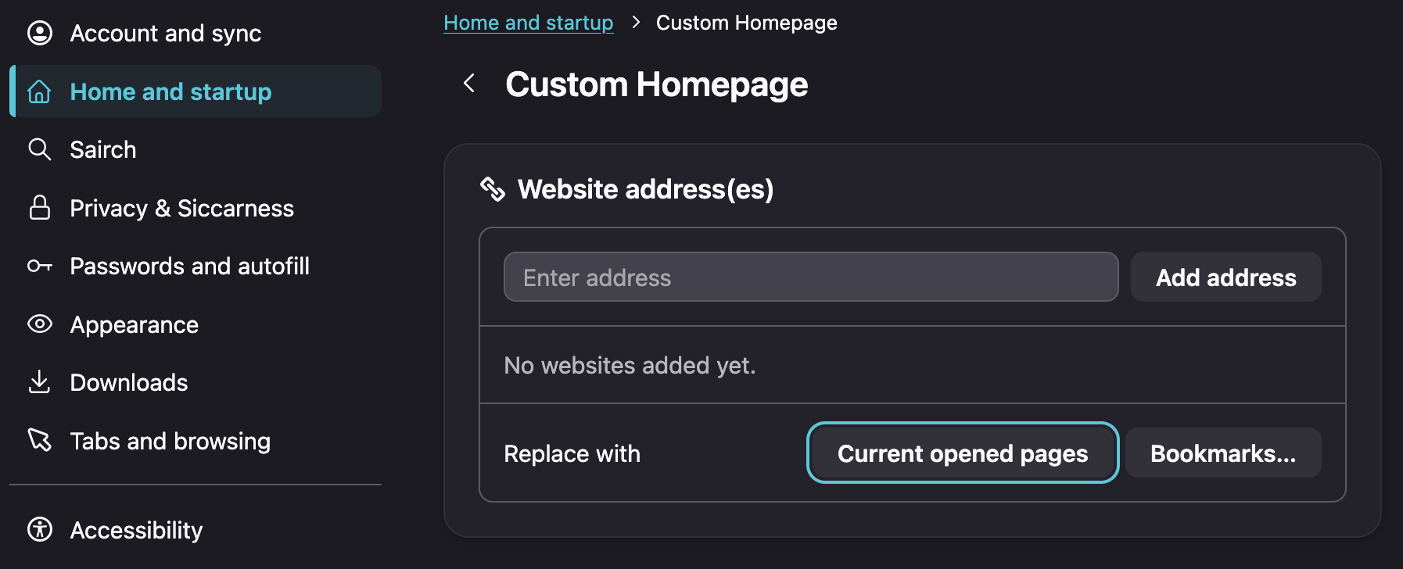Click the Account and sync profile icon
The width and height of the screenshot is (1403, 569).
click(x=40, y=33)
